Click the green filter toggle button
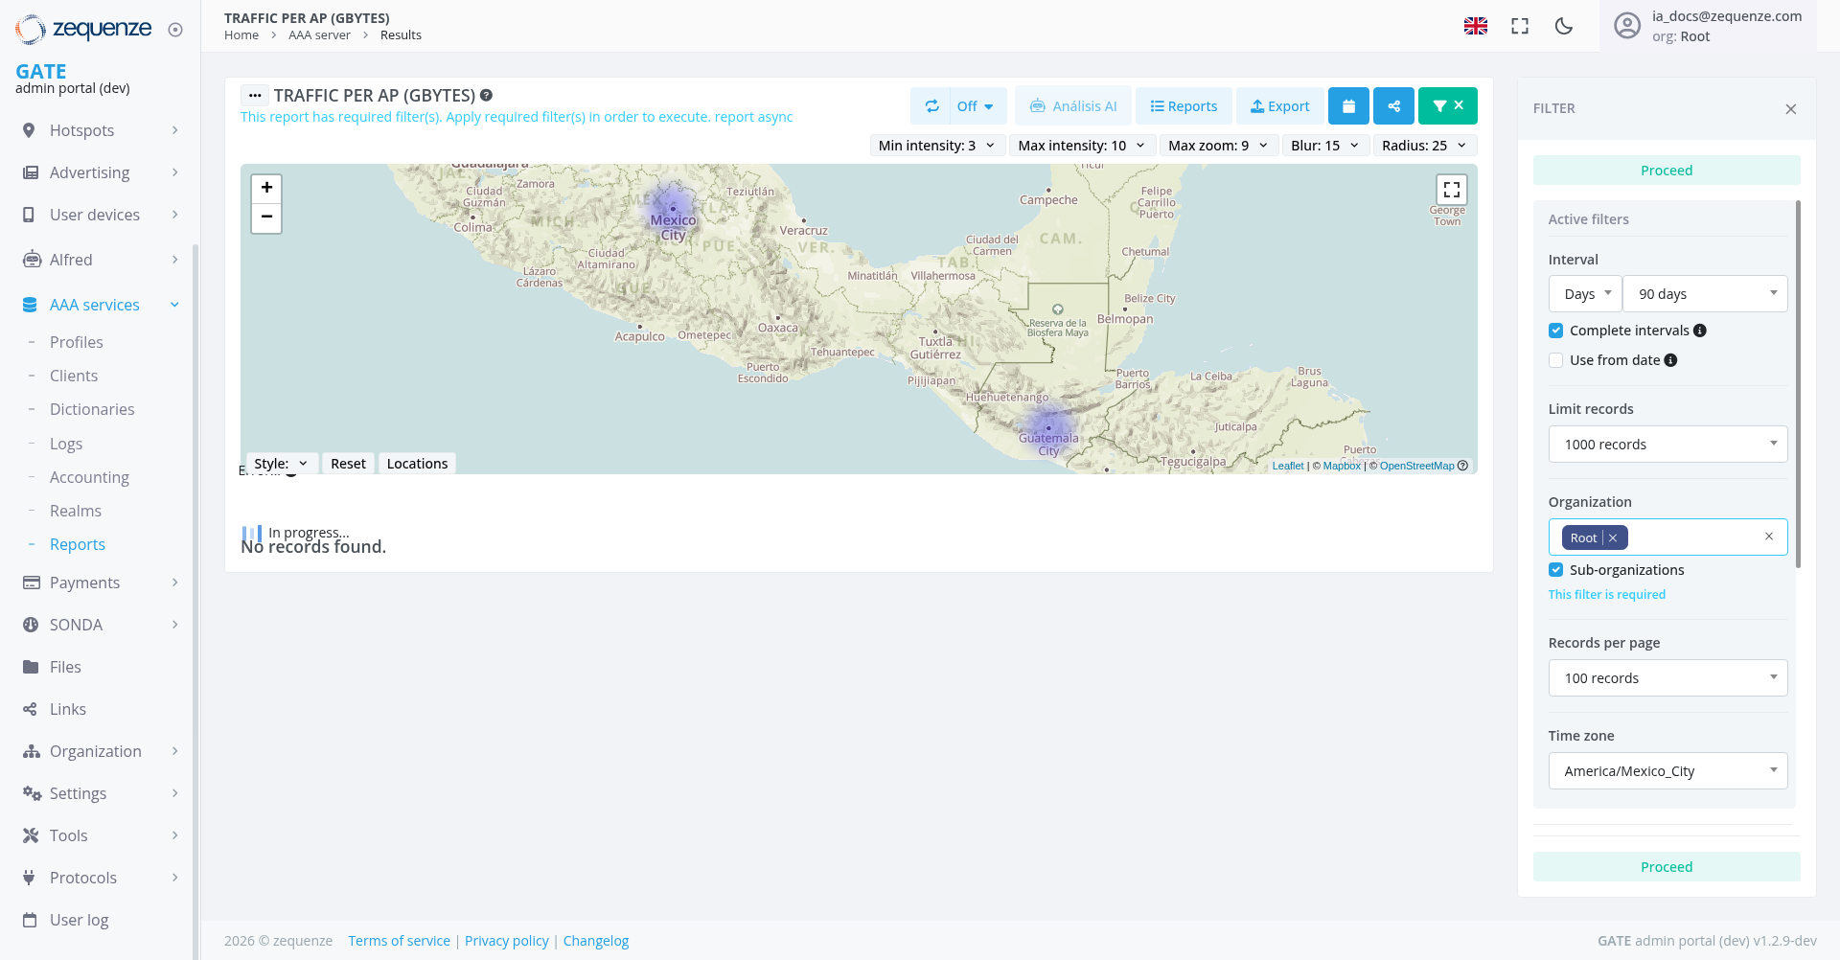The width and height of the screenshot is (1840, 960). pos(1448,106)
